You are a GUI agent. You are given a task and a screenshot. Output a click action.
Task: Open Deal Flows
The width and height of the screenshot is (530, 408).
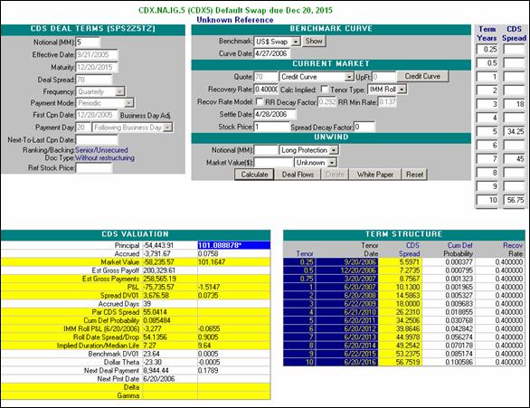click(x=298, y=175)
